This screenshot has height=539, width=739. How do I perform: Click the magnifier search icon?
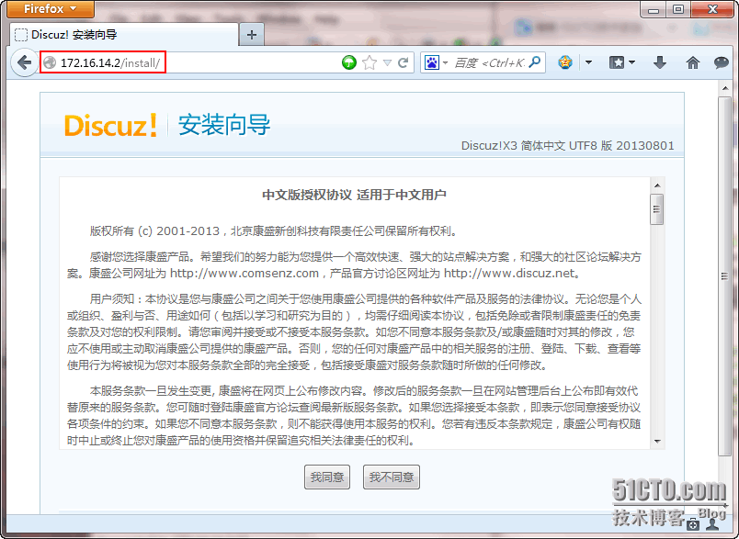535,62
